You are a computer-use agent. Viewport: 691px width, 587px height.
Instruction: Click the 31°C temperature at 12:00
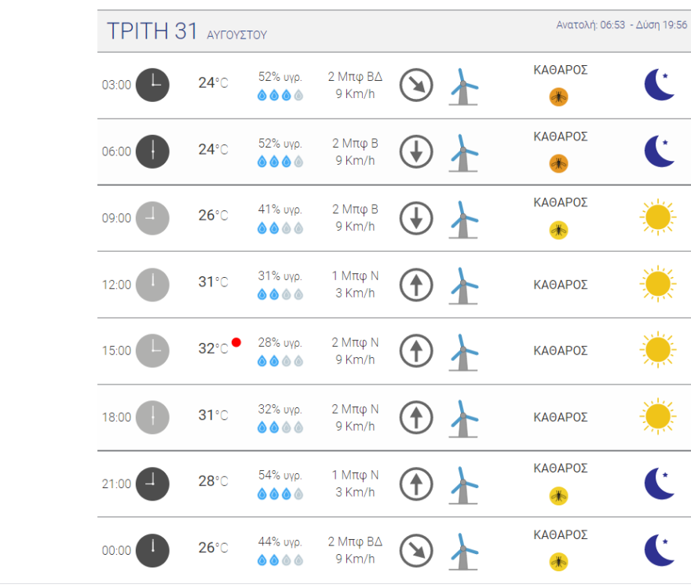click(x=213, y=282)
